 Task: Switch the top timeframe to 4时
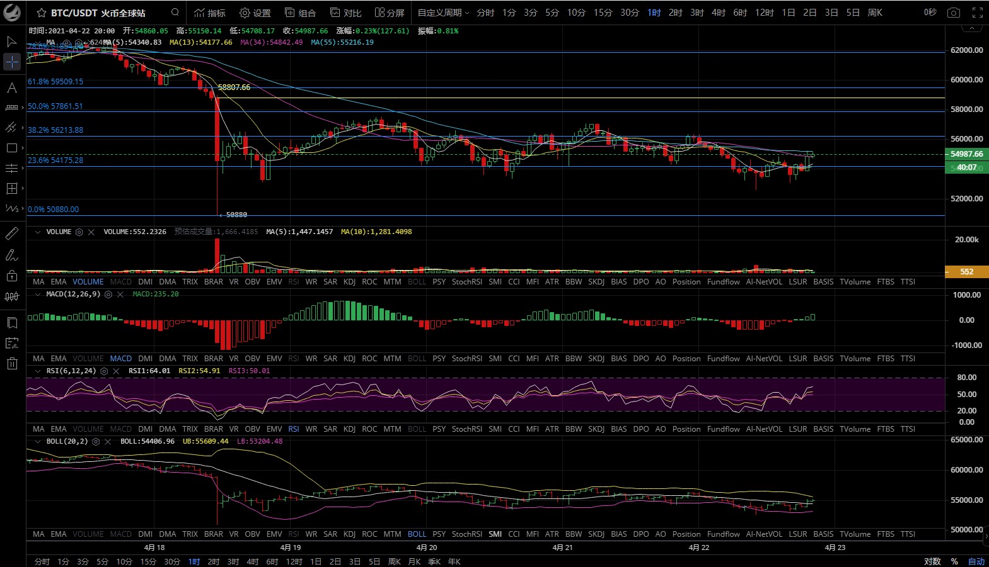coord(718,13)
